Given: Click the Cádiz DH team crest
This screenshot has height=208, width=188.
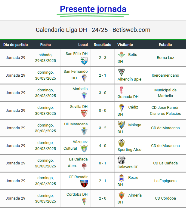Looking at the screenshot, I should click(121, 108).
